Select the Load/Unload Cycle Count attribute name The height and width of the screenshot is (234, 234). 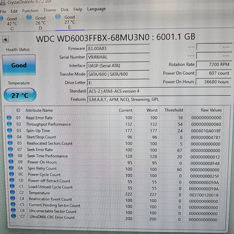pos(51,187)
